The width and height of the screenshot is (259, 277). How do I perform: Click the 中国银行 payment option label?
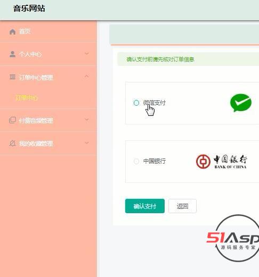tap(155, 161)
